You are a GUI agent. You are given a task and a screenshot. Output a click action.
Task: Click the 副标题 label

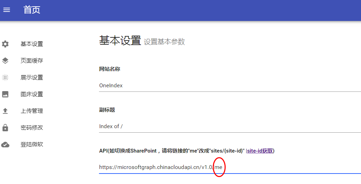pyautogui.click(x=107, y=110)
